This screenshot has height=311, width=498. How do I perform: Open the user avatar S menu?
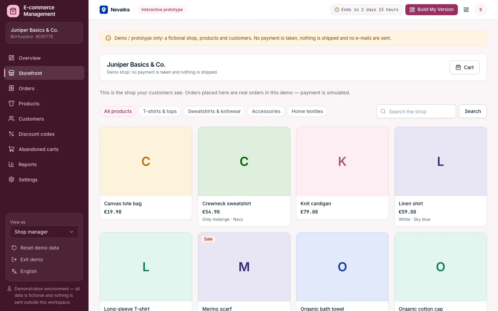481,10
